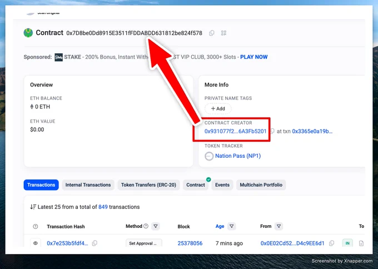Select the Transactions tab
Screen dimensions: 378x269
(41, 185)
